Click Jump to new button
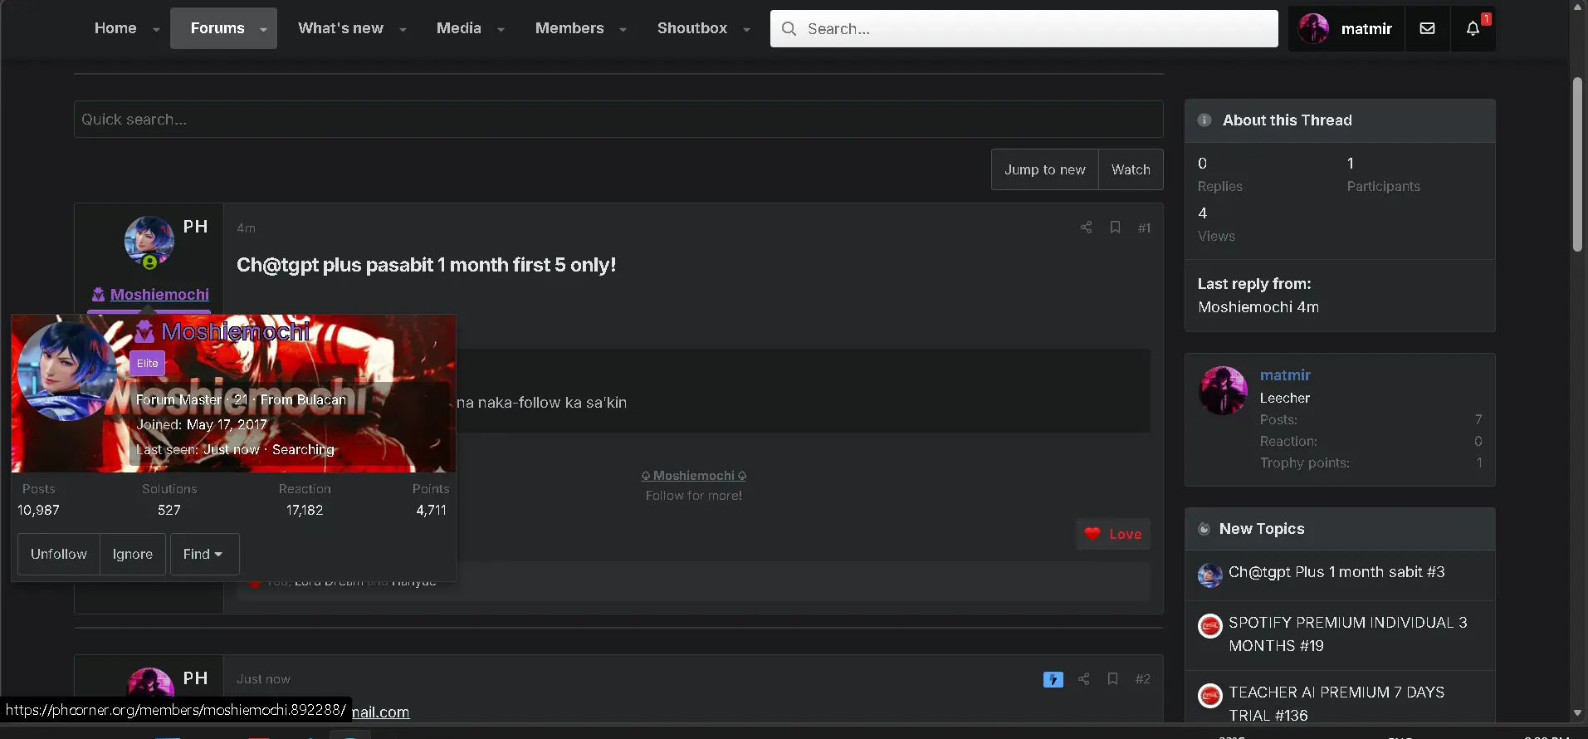 1045,169
